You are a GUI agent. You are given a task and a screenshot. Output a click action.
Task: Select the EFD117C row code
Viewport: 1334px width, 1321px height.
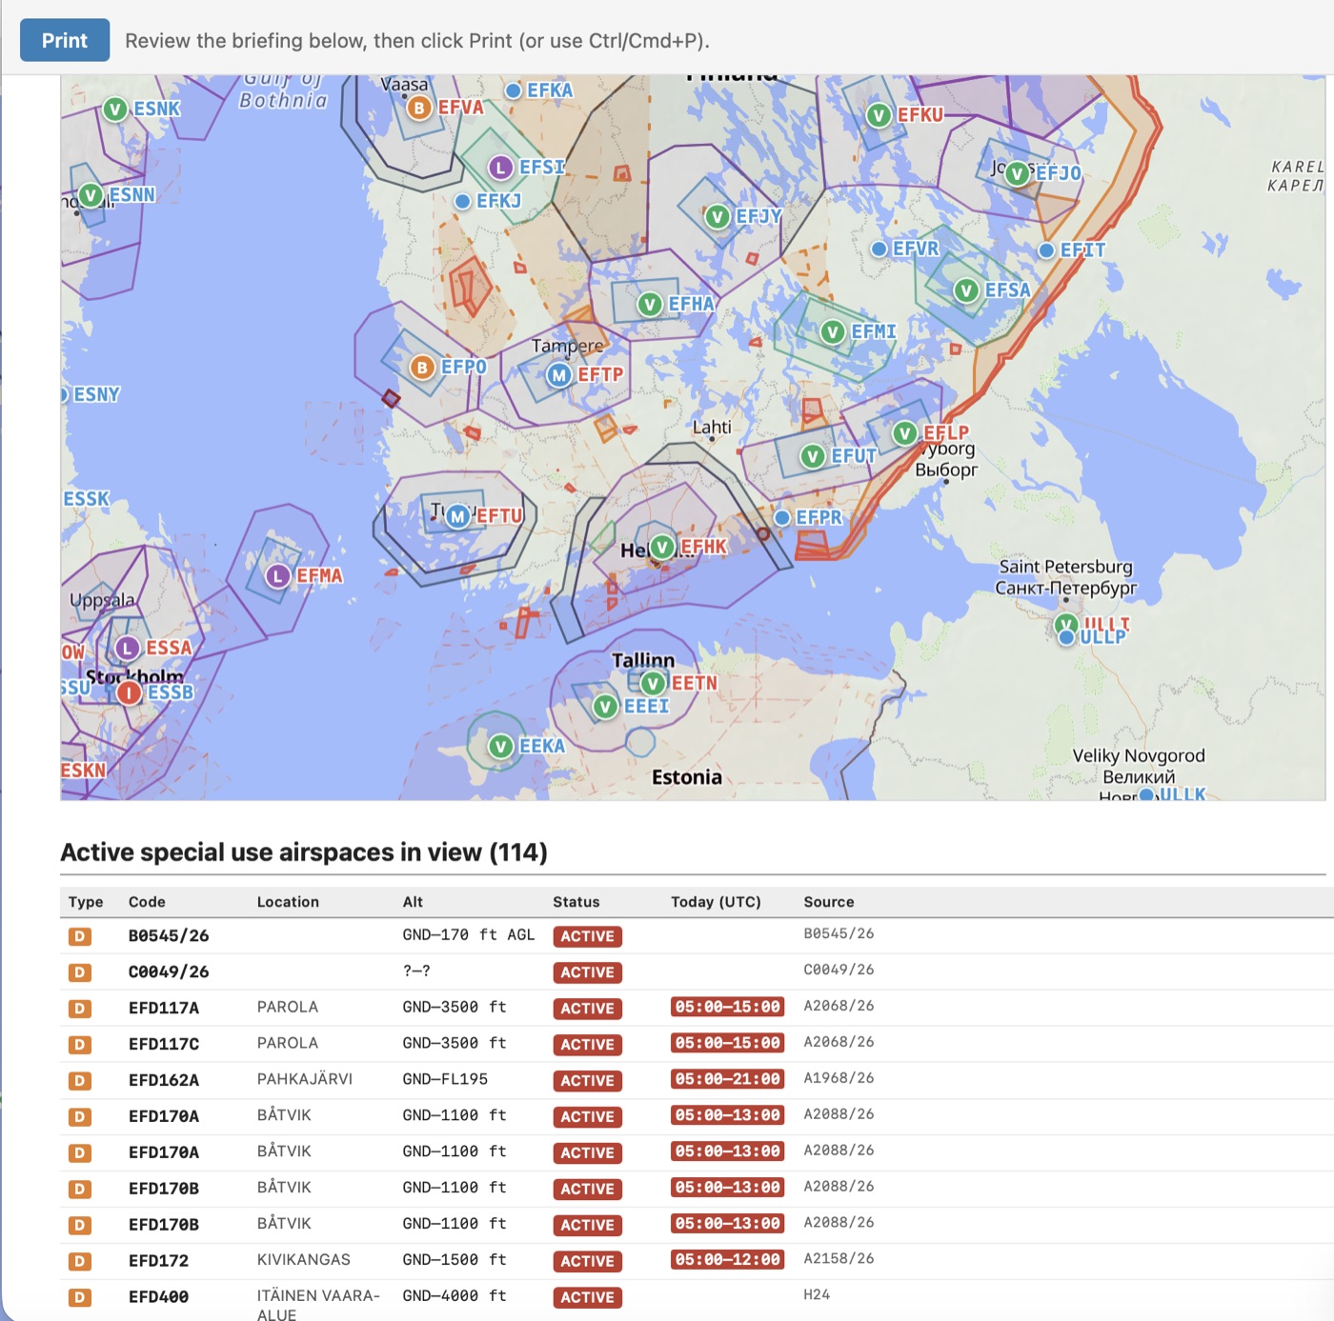(x=164, y=1044)
